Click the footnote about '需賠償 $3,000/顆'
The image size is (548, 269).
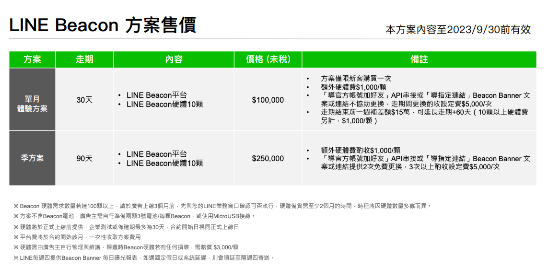[x=126, y=247]
